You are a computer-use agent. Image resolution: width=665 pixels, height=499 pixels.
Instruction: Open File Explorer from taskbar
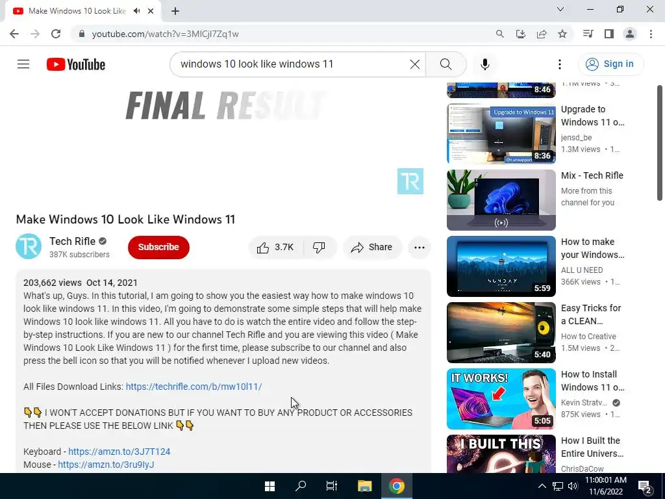click(365, 486)
